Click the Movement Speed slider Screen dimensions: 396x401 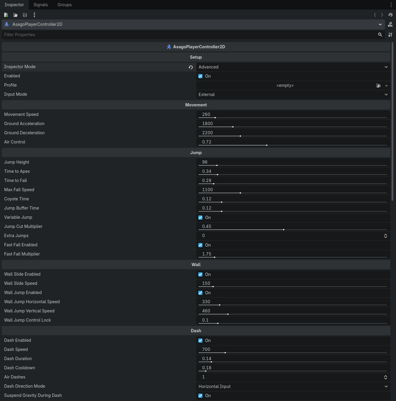pyautogui.click(x=293, y=118)
